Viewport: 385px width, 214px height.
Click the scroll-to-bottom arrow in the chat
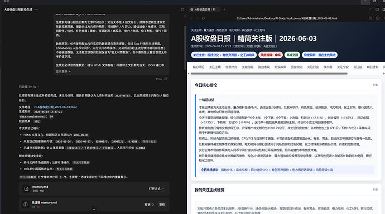click(x=94, y=209)
